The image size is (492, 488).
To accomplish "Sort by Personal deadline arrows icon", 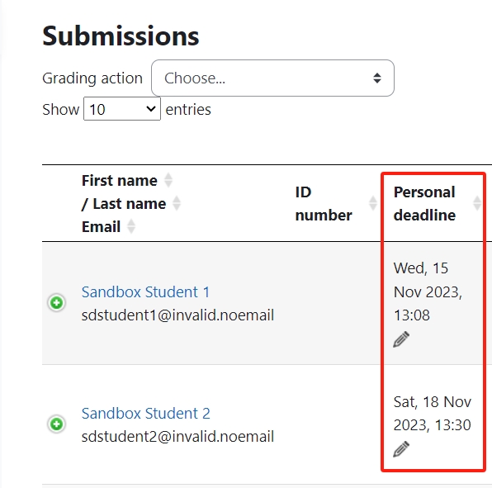I will click(x=477, y=203).
